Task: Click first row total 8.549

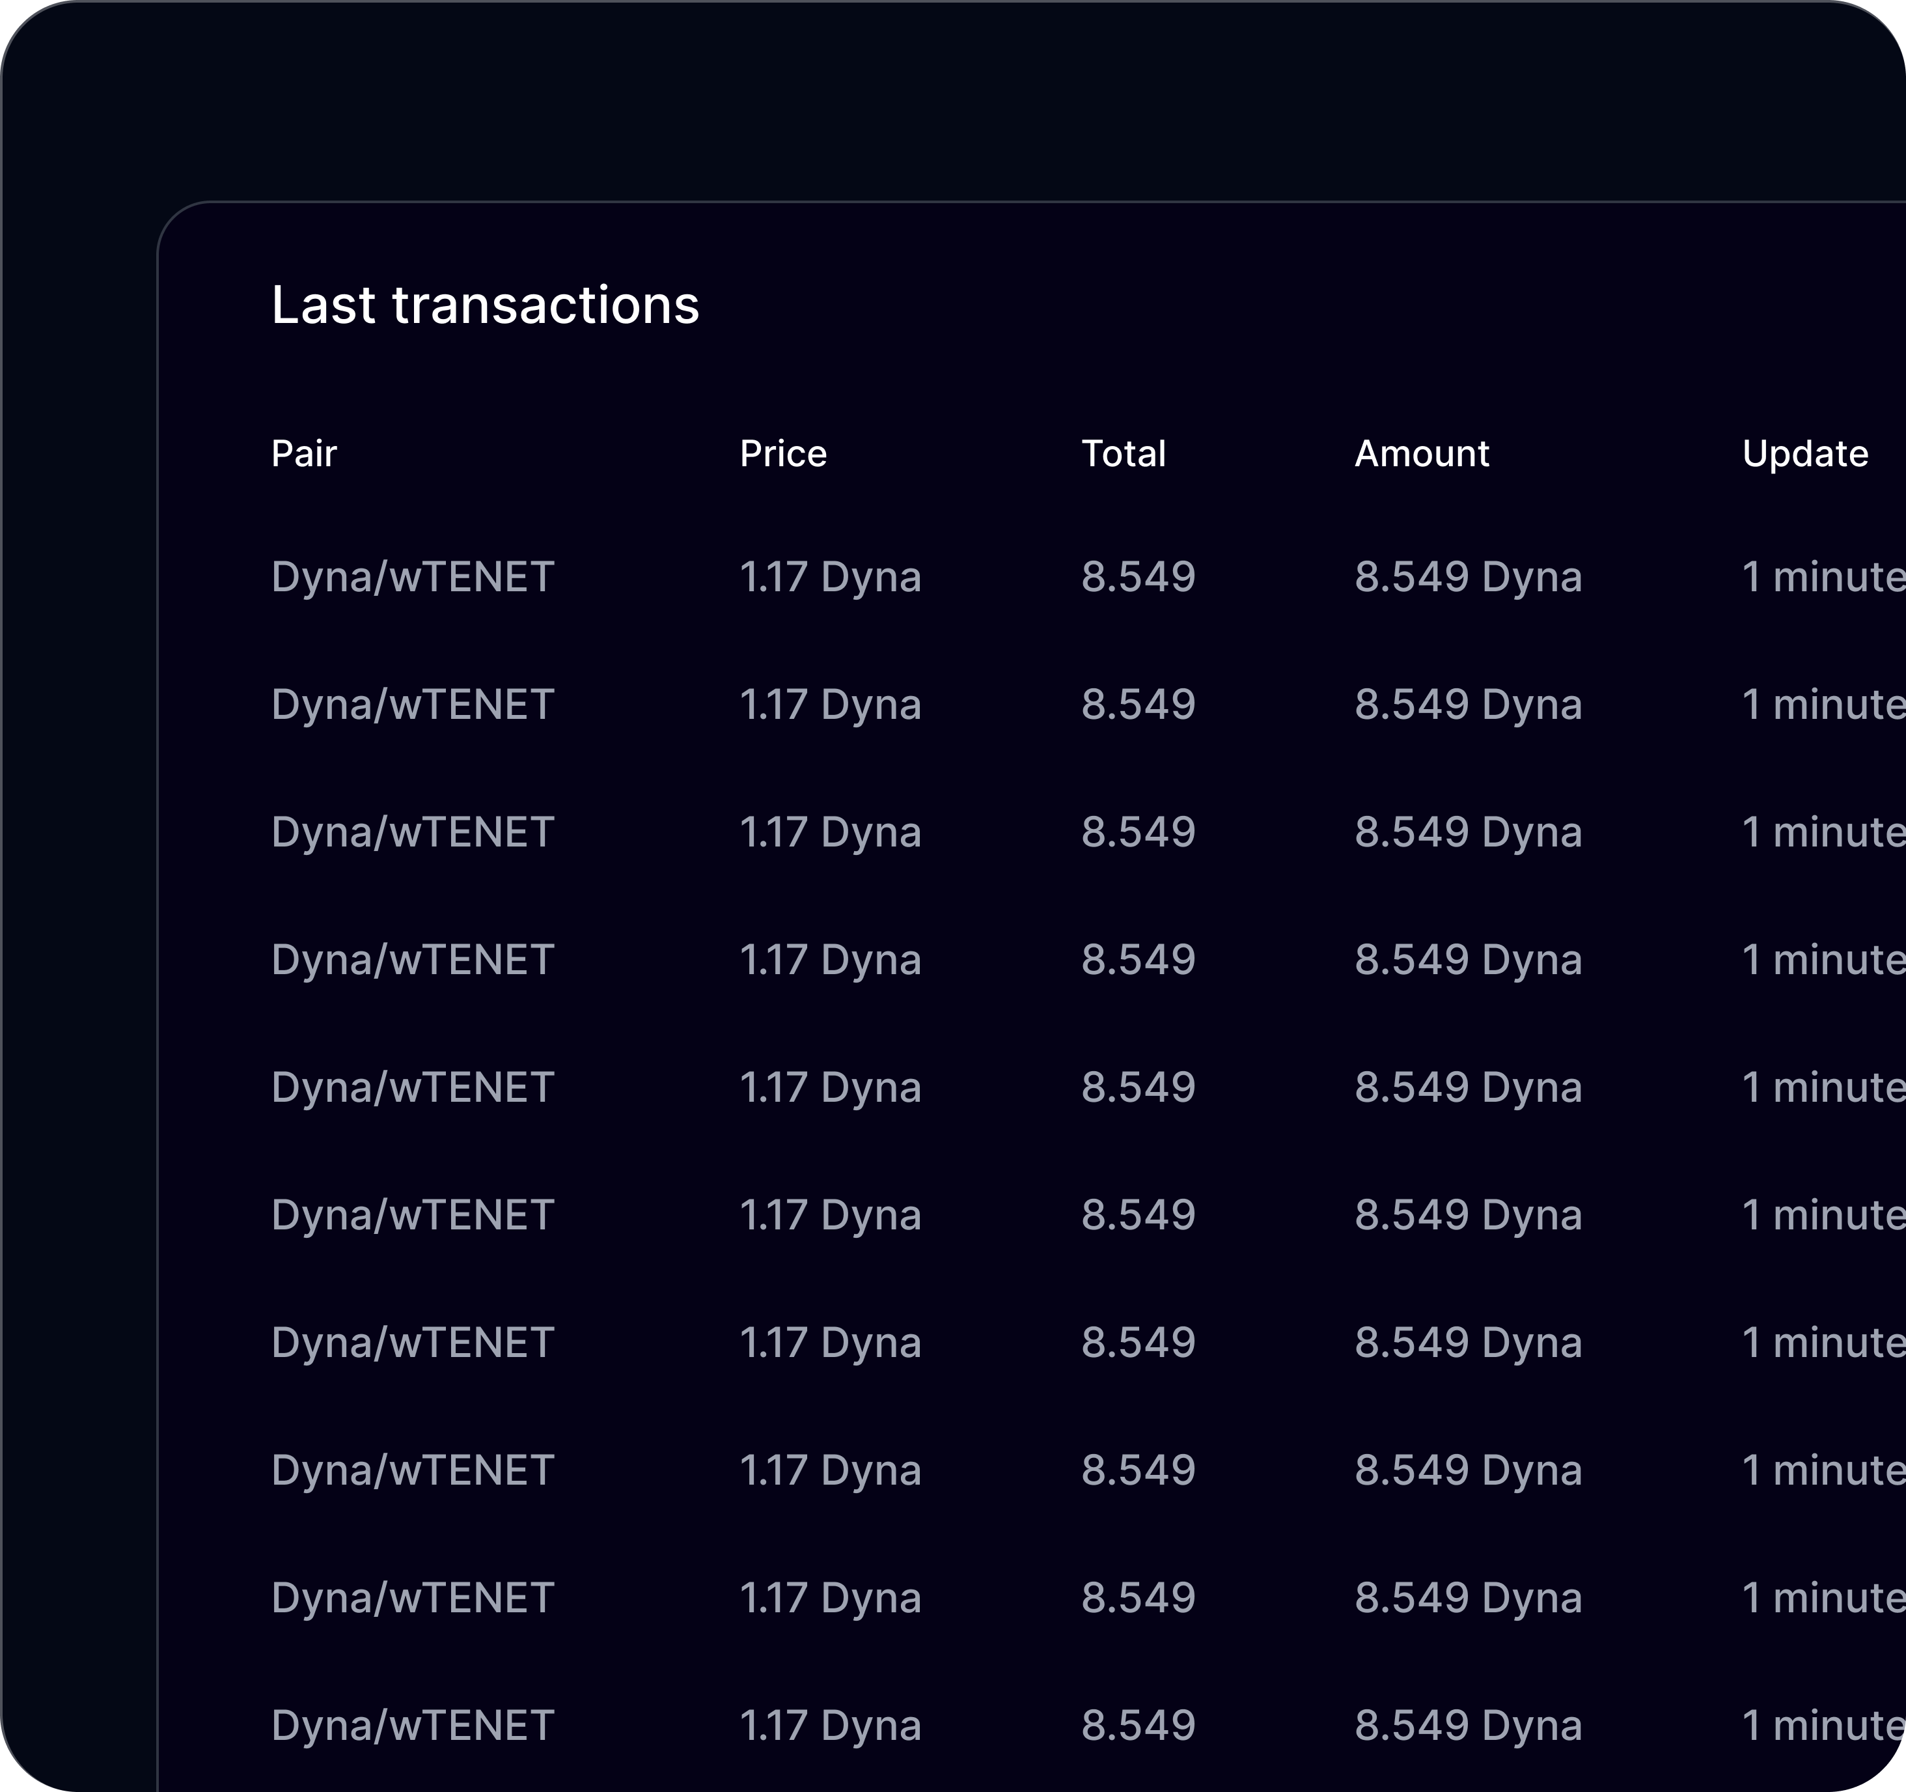Action: (x=1138, y=577)
